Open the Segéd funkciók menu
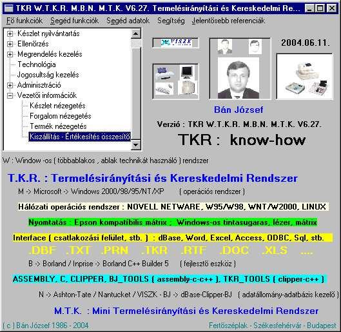Viewport: 341px width, 332px height. tap(74, 21)
